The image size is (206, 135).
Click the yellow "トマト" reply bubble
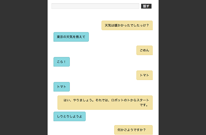144,75
